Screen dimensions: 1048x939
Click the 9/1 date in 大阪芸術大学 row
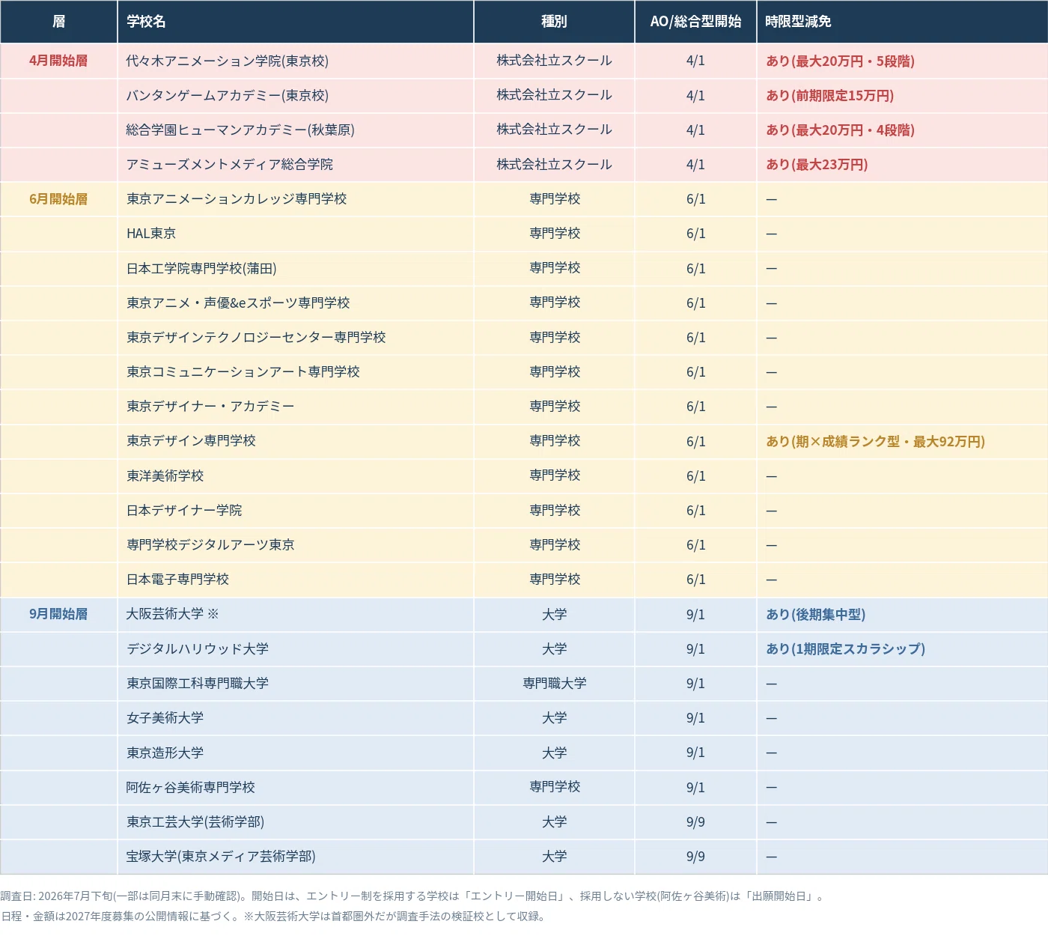695,615
